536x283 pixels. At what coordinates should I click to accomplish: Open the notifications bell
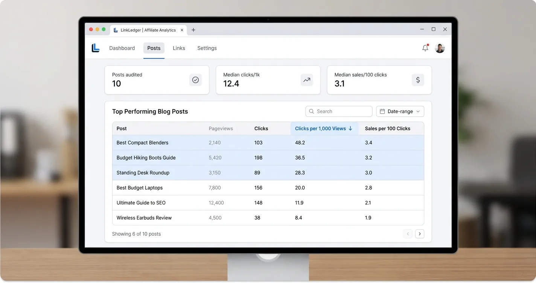425,48
